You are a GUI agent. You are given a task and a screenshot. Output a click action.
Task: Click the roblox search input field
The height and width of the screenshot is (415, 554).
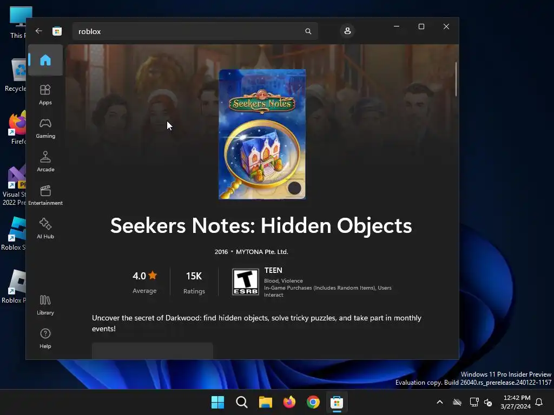(x=195, y=31)
